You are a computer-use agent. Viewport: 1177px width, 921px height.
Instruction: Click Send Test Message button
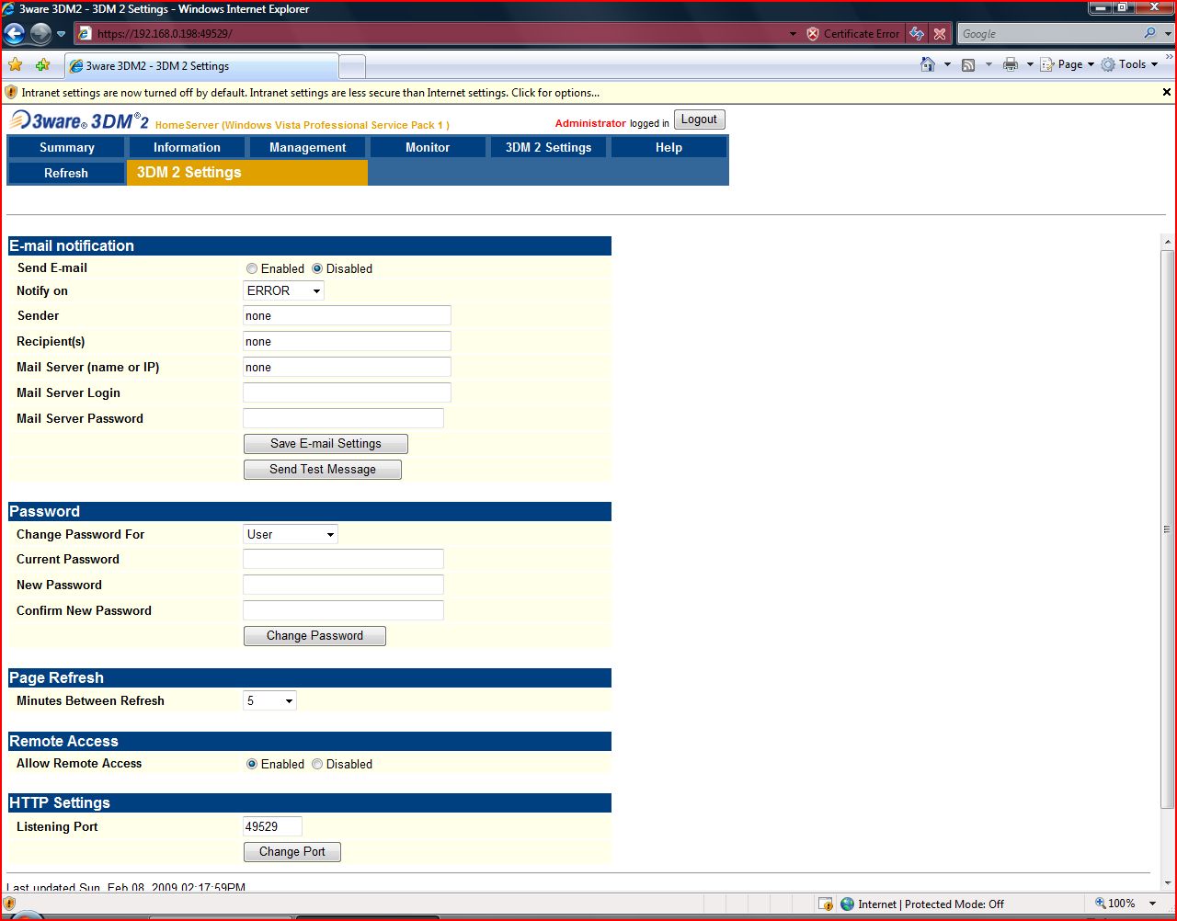tap(323, 470)
